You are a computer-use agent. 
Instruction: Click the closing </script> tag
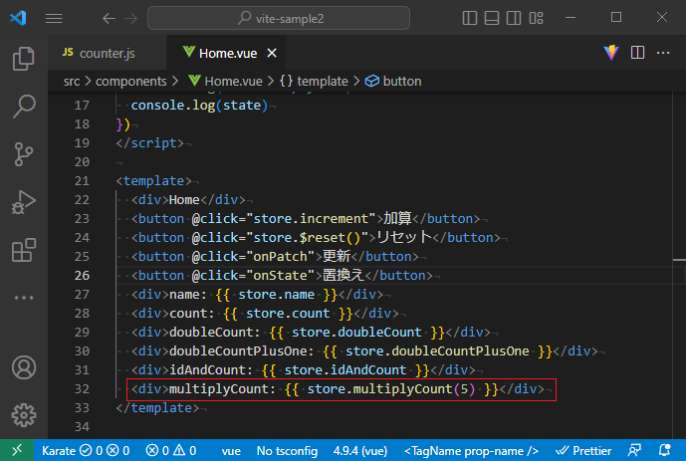point(150,143)
